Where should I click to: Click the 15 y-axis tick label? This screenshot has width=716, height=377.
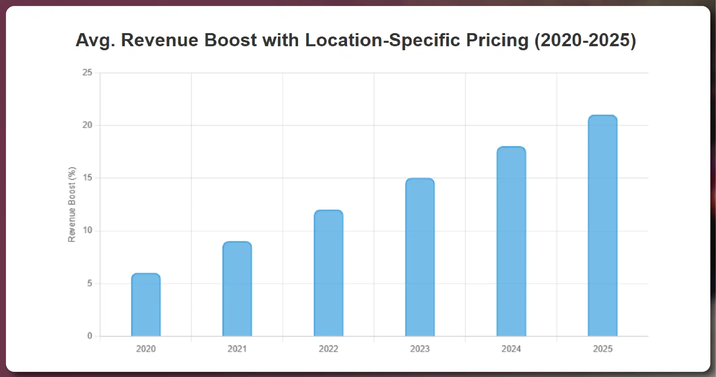[87, 178]
